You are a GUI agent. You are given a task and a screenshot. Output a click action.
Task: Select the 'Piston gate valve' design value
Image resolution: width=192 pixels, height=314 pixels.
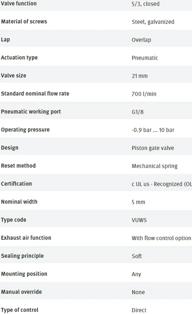[x=153, y=148]
